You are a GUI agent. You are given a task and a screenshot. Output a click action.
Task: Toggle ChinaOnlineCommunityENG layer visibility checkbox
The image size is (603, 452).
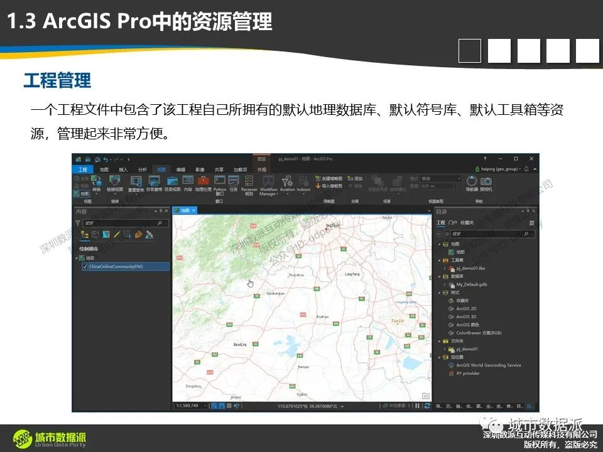coord(85,266)
